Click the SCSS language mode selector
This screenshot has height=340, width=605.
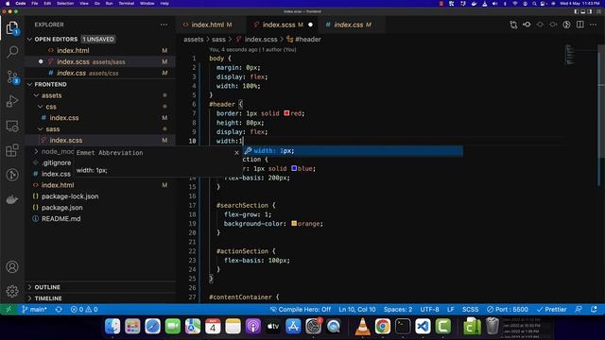point(471,310)
